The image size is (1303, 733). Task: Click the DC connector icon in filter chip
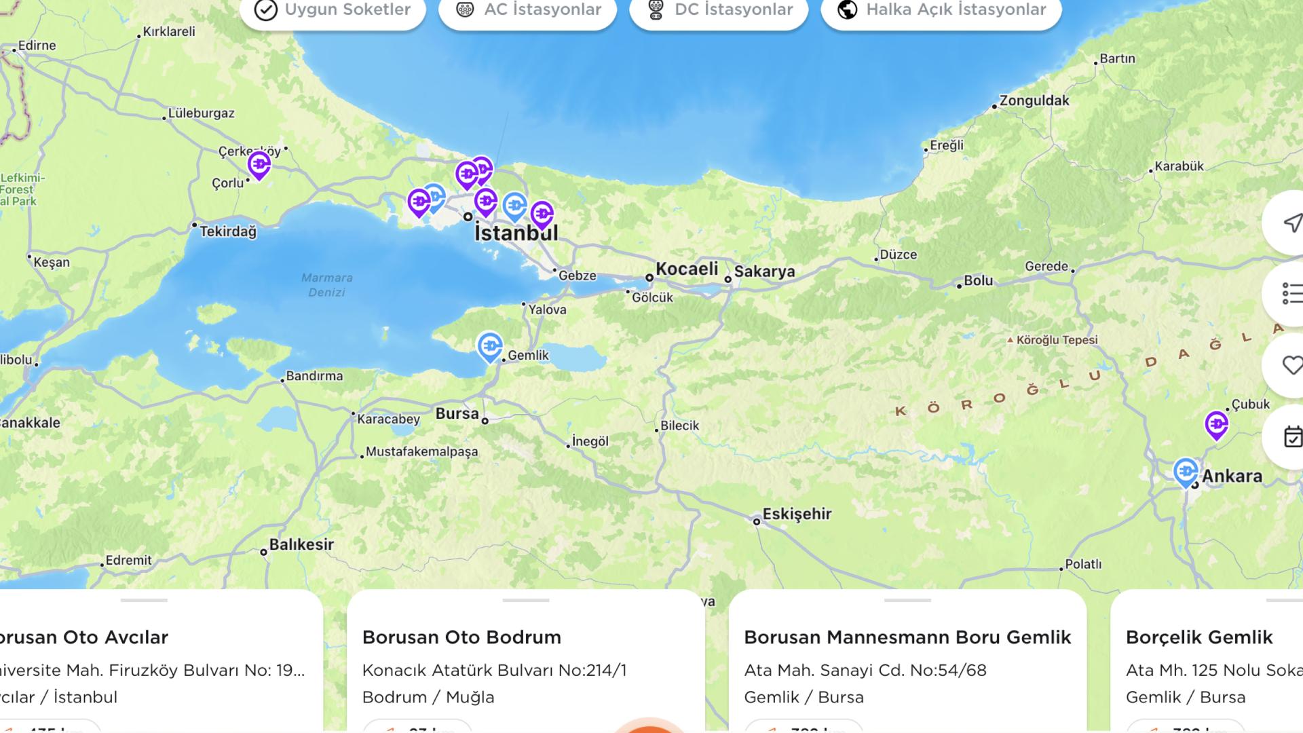(x=656, y=10)
